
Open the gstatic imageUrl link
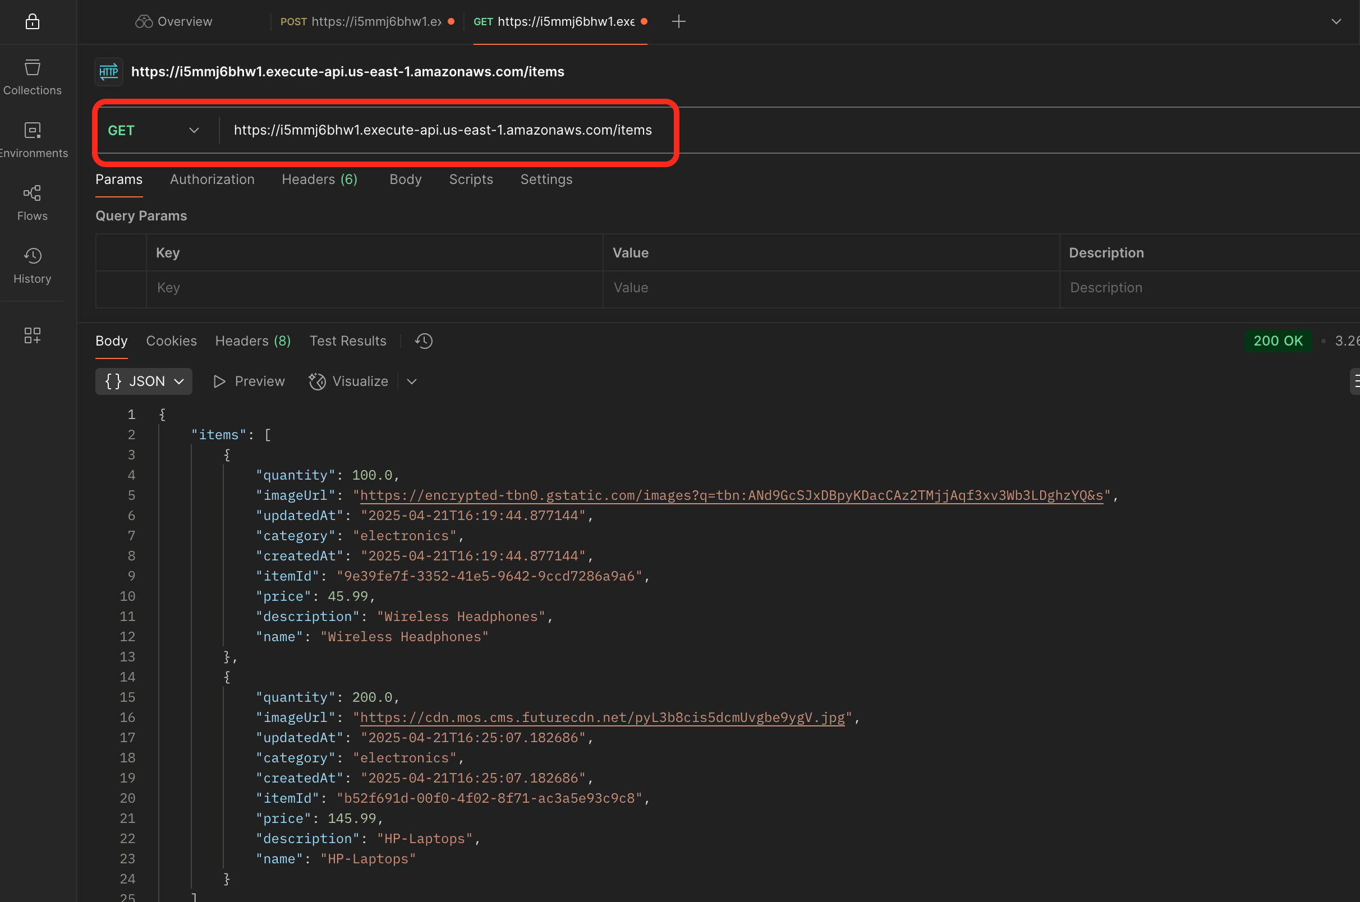(x=731, y=495)
